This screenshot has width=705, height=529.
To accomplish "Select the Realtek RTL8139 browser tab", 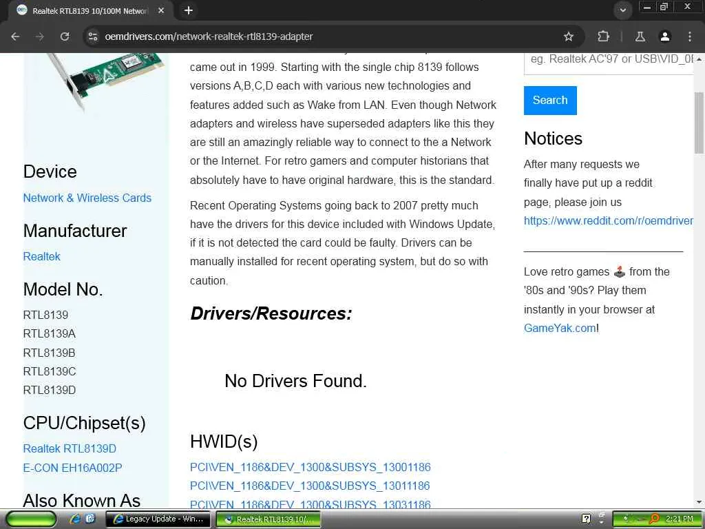I will [x=90, y=10].
